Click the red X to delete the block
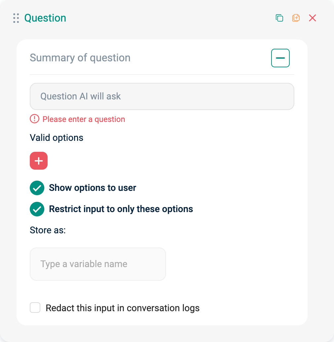The image size is (334, 342). point(313,18)
